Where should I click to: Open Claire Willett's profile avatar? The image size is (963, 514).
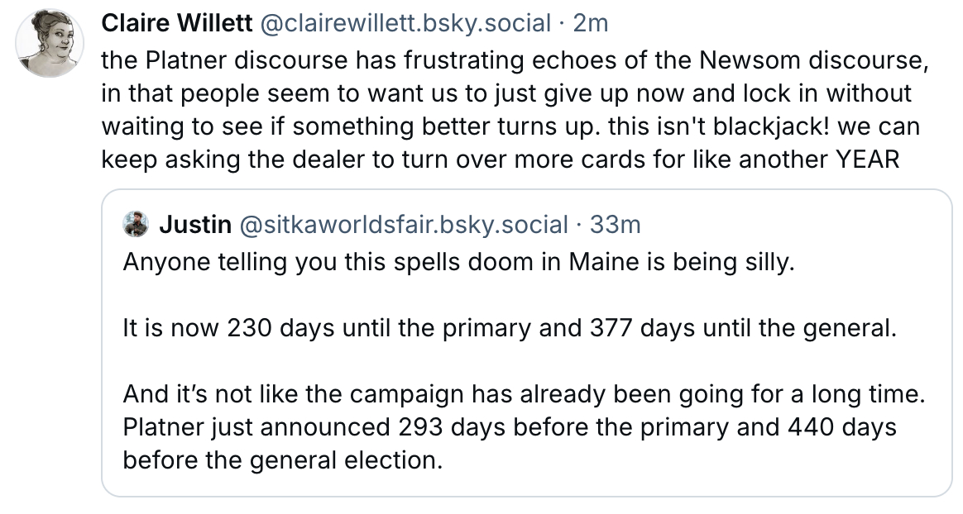click(x=50, y=45)
